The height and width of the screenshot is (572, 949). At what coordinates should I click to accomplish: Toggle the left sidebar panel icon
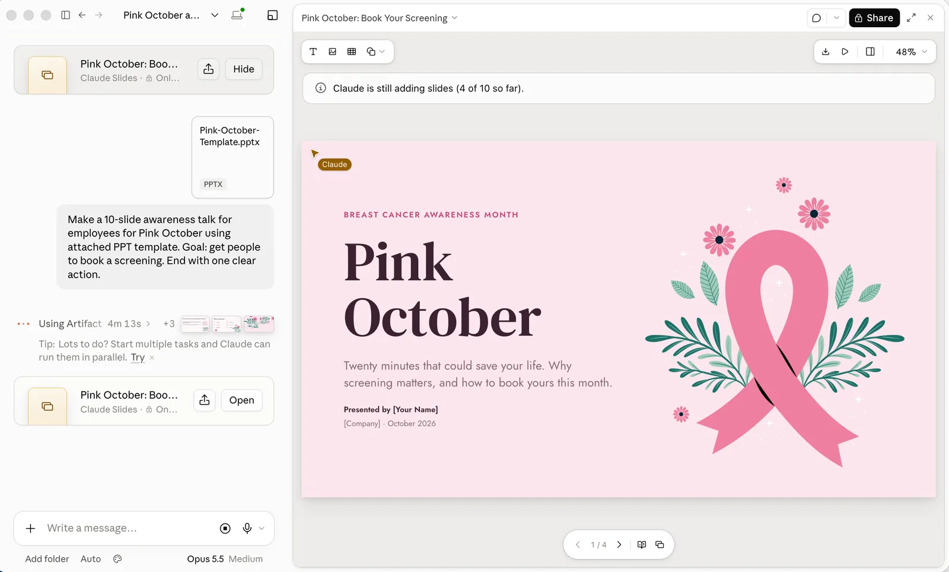(x=66, y=15)
